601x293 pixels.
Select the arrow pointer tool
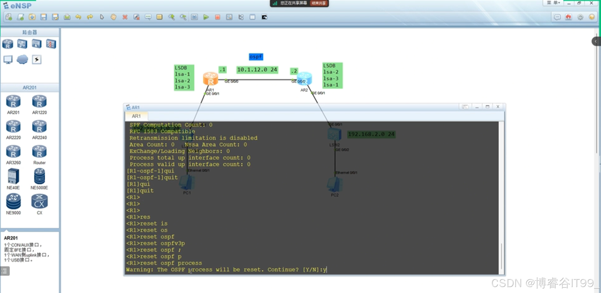(102, 17)
